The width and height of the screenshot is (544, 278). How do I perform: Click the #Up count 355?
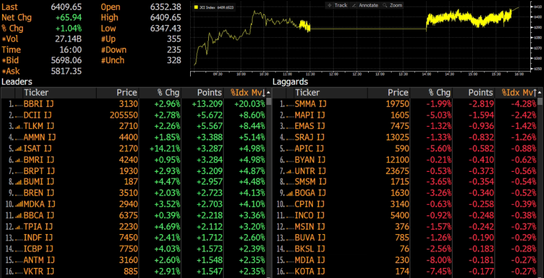(x=174, y=39)
